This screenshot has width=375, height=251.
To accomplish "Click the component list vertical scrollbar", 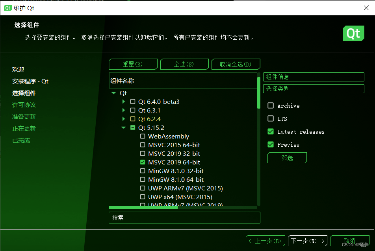I will click(258, 93).
